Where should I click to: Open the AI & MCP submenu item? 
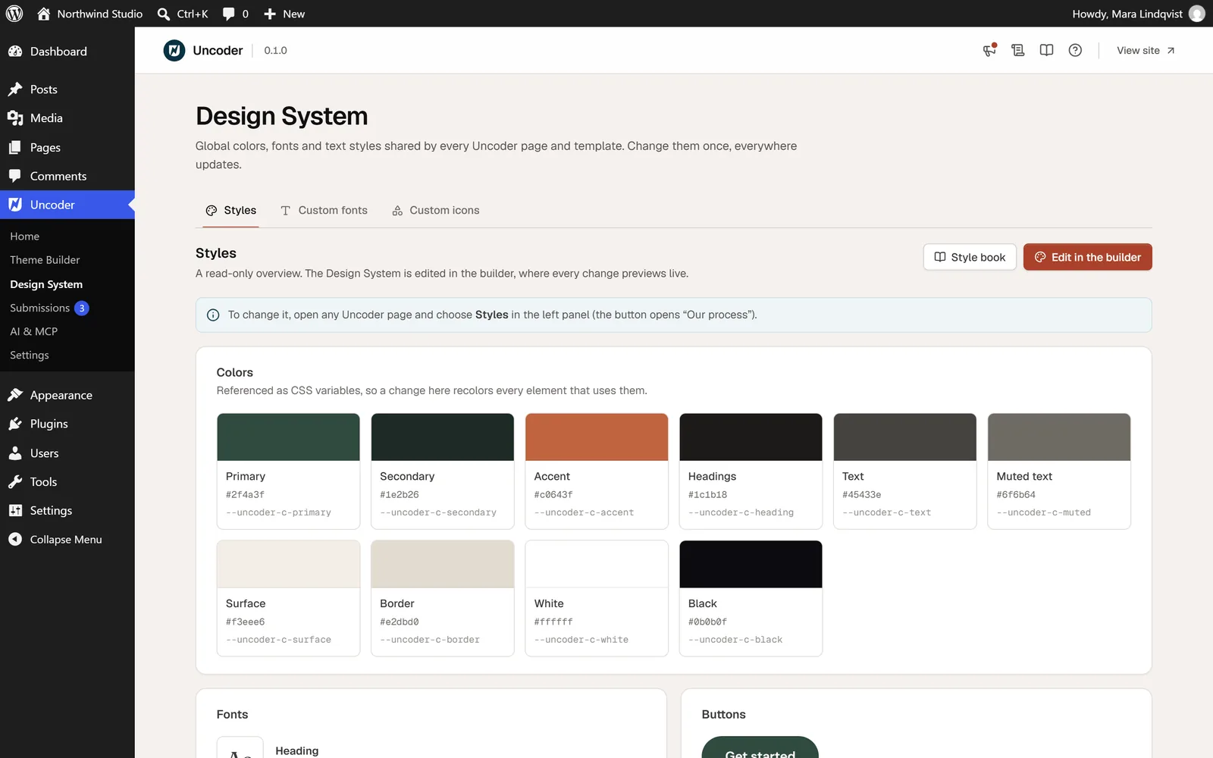[33, 331]
